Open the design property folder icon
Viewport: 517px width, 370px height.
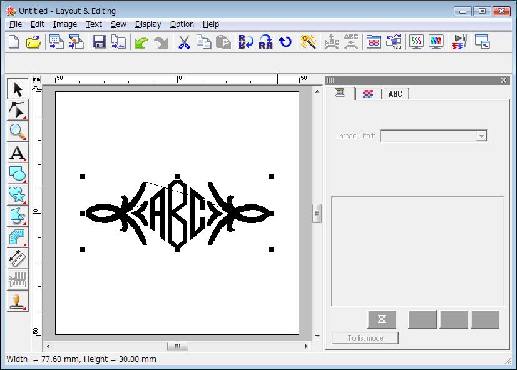[x=374, y=42]
